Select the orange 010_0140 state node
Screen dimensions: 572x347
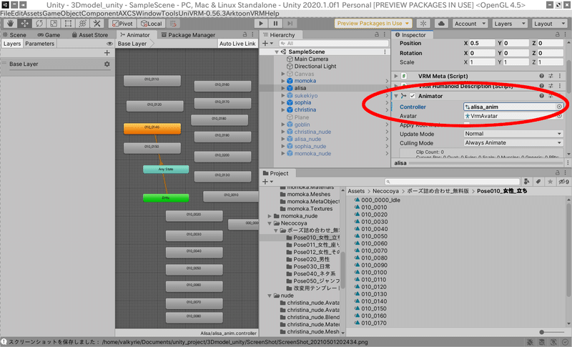point(152,129)
